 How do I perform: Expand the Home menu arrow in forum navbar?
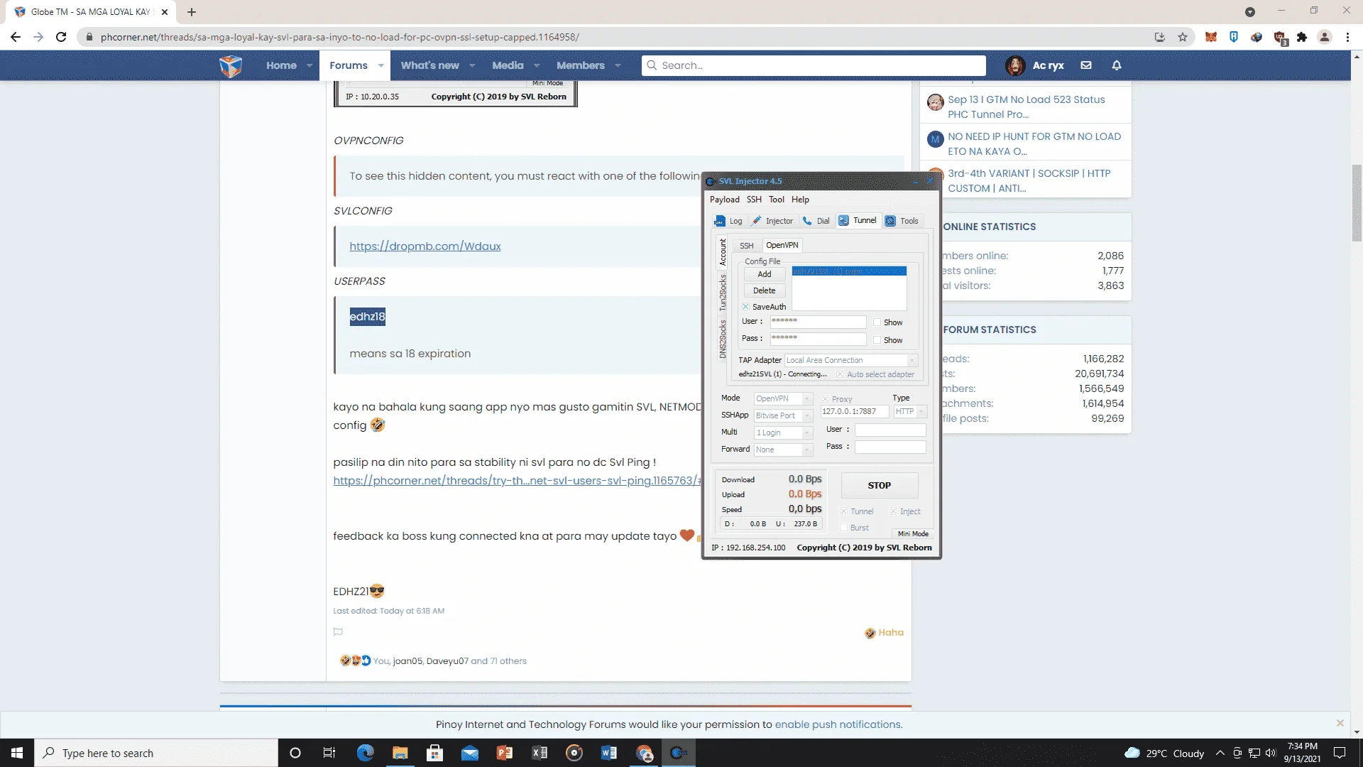pos(310,65)
